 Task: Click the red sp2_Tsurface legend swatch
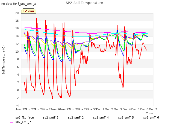click(x=12, y=118)
